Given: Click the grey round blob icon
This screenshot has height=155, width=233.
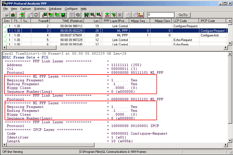Looking at the screenshot, I should [x=78, y=15].
